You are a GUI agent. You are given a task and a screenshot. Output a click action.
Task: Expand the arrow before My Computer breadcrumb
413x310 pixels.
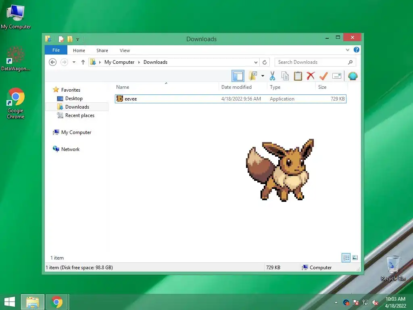pos(100,62)
